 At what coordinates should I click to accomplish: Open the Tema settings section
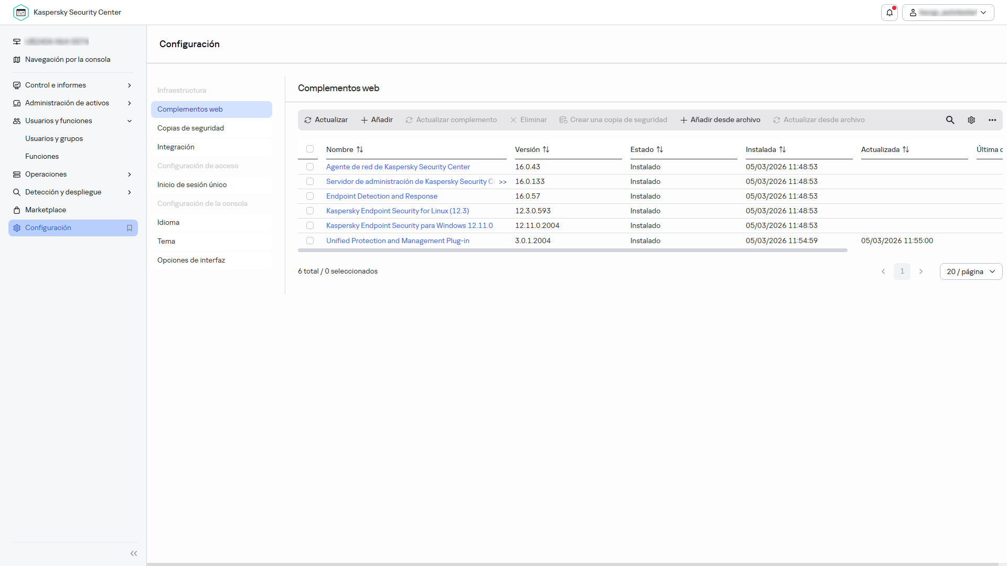click(x=166, y=241)
